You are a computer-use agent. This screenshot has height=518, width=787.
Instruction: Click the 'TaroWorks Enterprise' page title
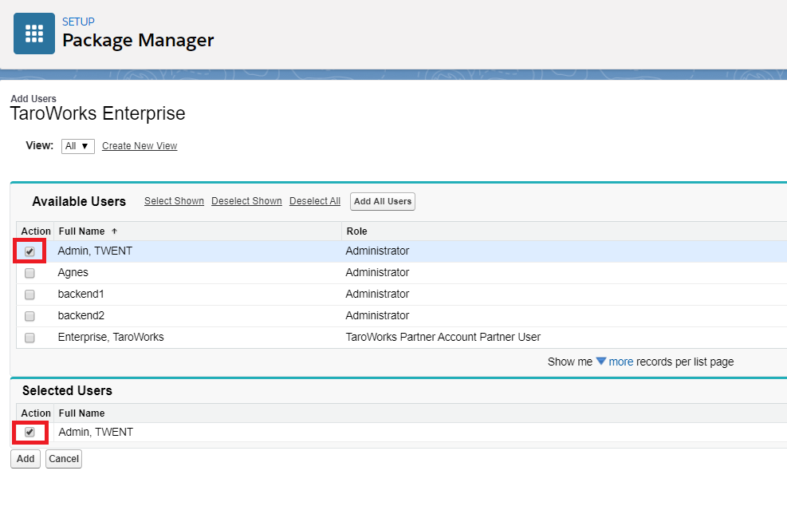point(98,113)
